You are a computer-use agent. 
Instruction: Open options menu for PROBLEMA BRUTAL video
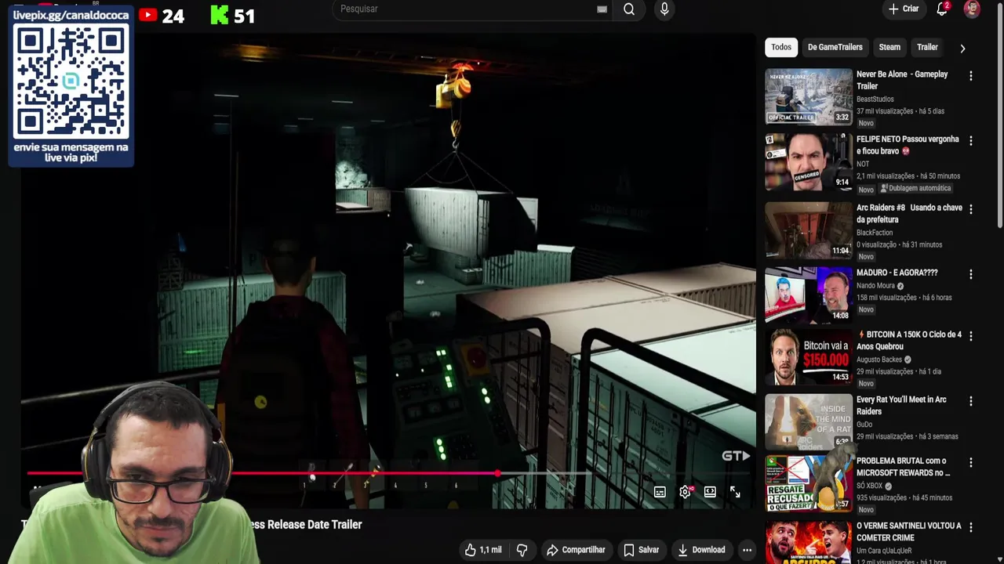971,463
